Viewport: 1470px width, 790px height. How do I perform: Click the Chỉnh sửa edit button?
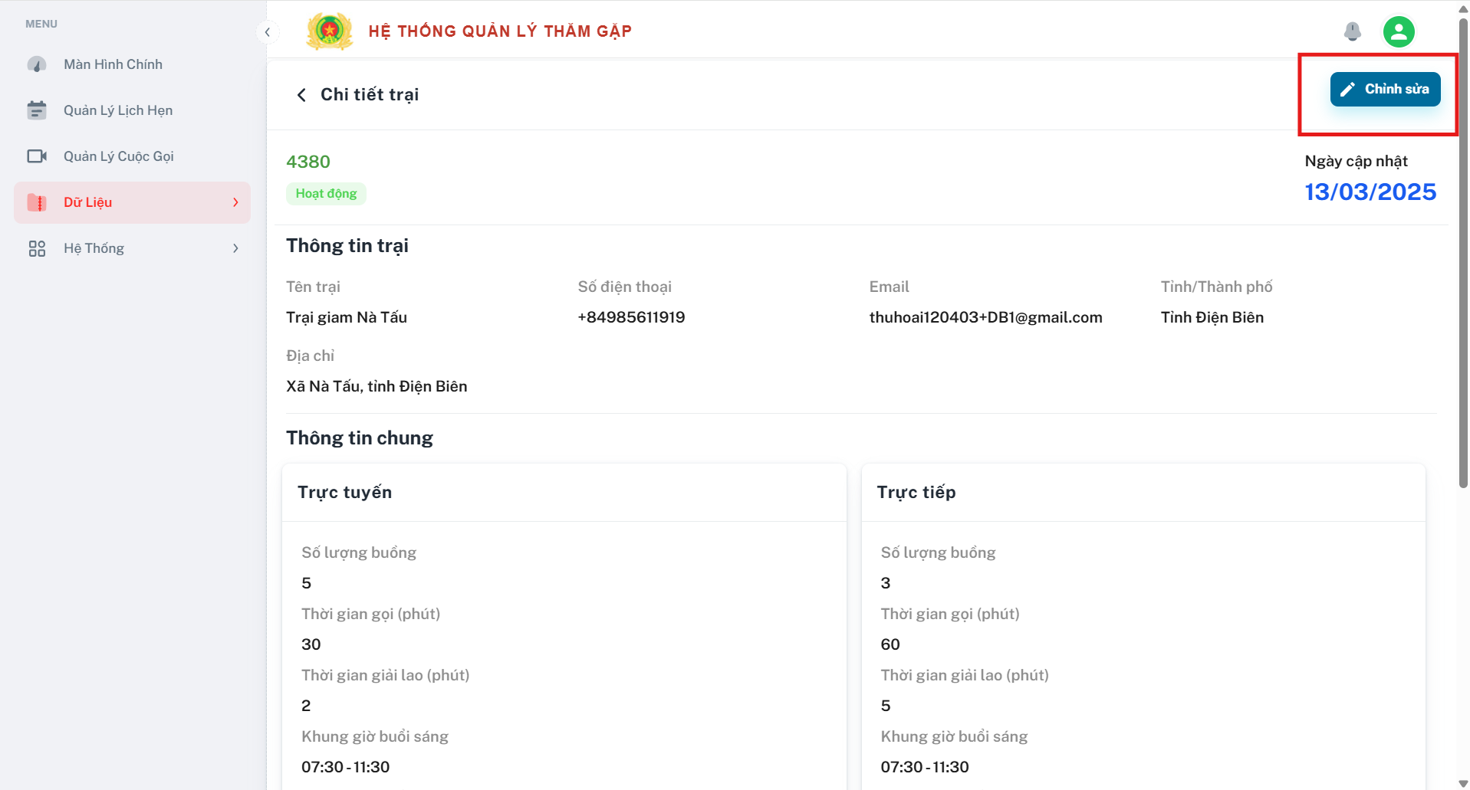[x=1385, y=89]
